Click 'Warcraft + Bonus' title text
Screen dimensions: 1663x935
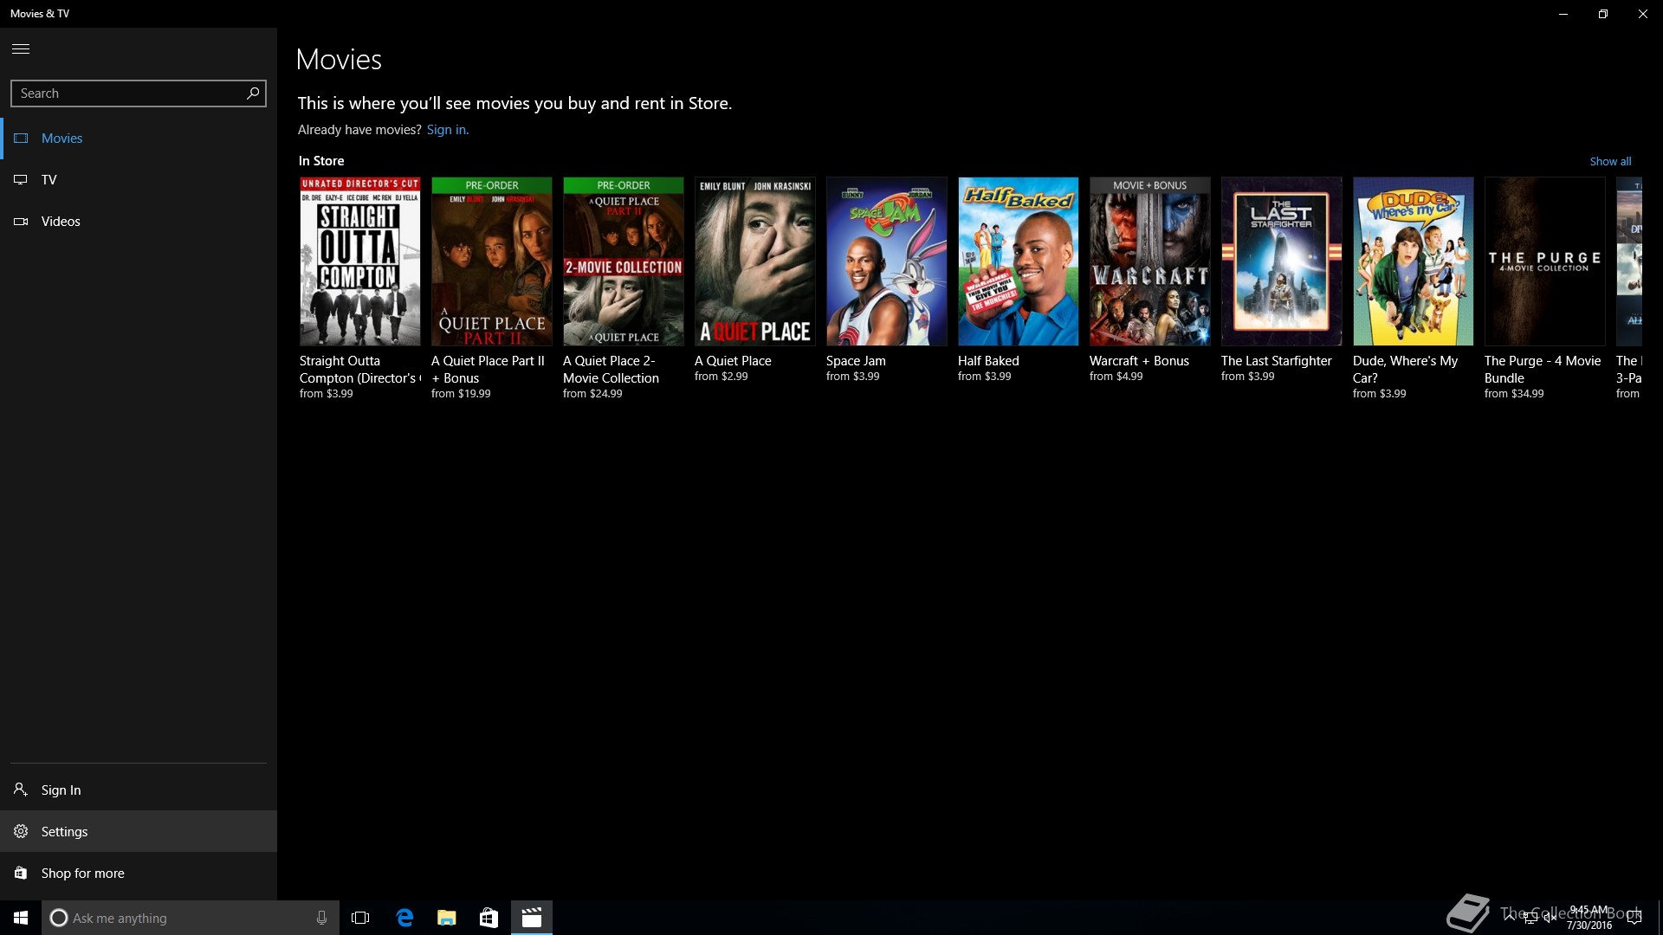pyautogui.click(x=1139, y=361)
